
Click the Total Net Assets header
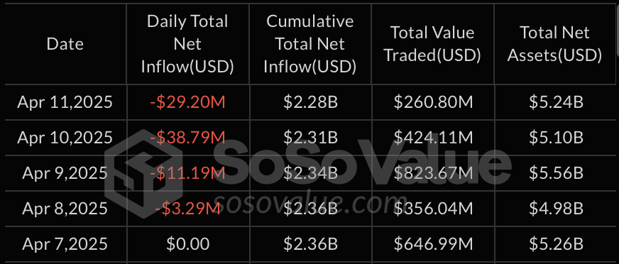click(554, 44)
